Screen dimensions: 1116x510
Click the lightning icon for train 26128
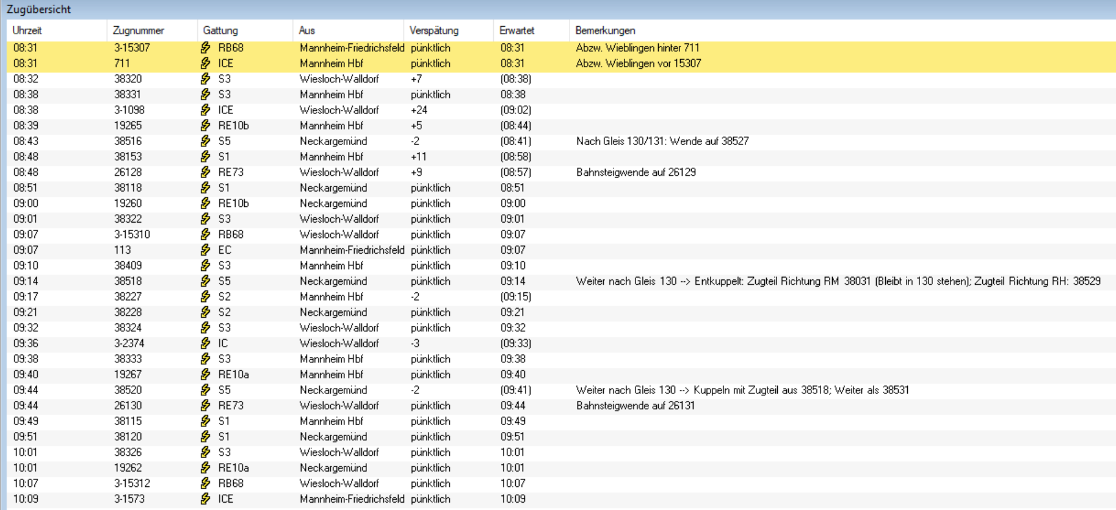click(x=206, y=172)
